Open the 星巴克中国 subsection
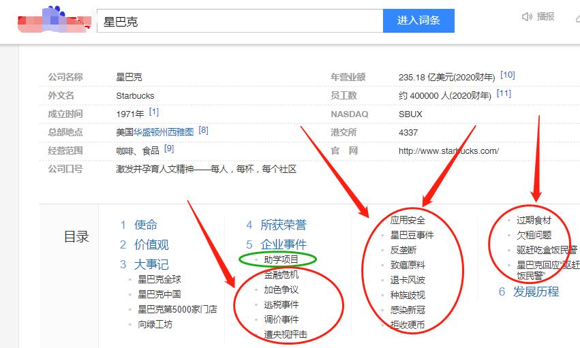This screenshot has height=348, width=580. point(159,294)
